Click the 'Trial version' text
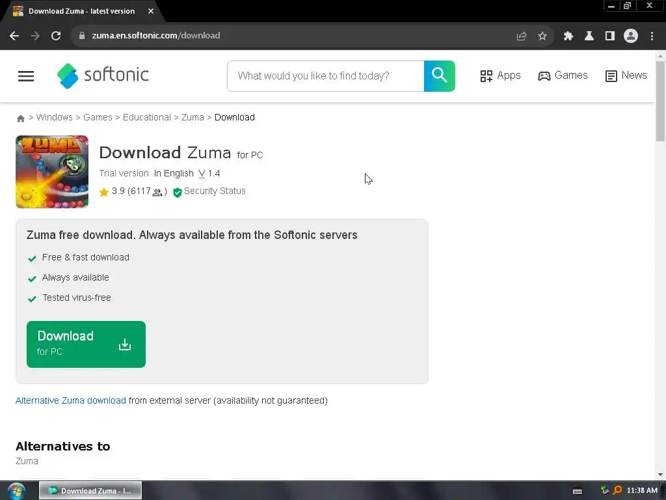 124,173
